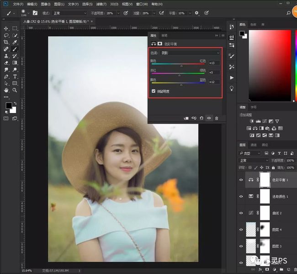Adjust the 青色-红色 slider
Viewport: 297px width, 274px height.
pos(181,66)
